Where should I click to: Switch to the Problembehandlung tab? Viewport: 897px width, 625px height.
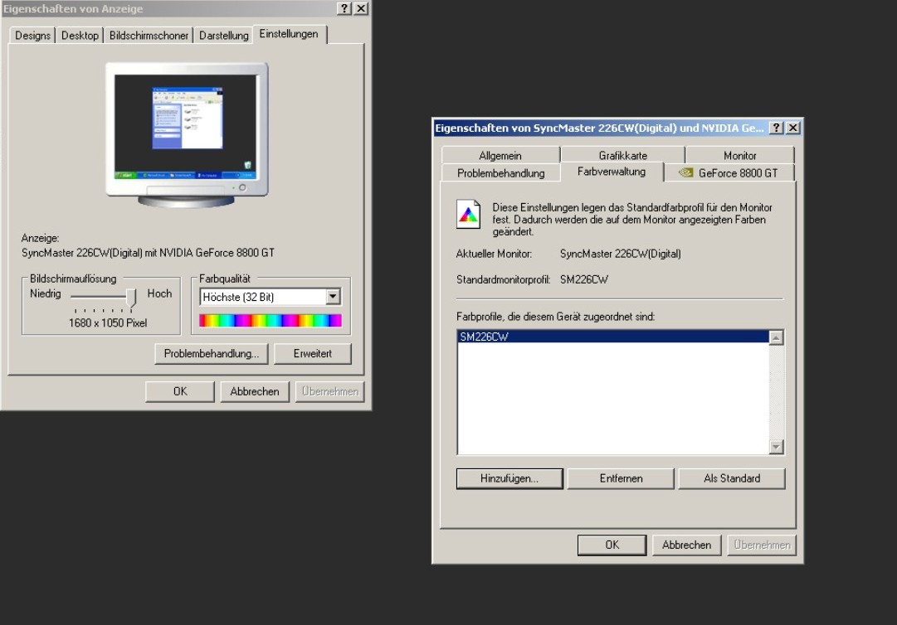coord(500,173)
